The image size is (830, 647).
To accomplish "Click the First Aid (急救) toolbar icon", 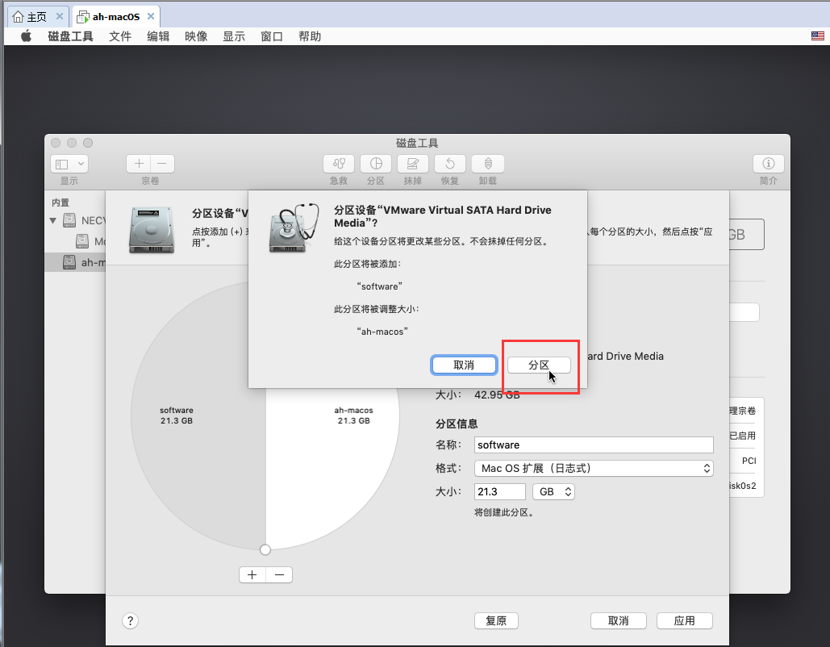I will click(x=340, y=164).
